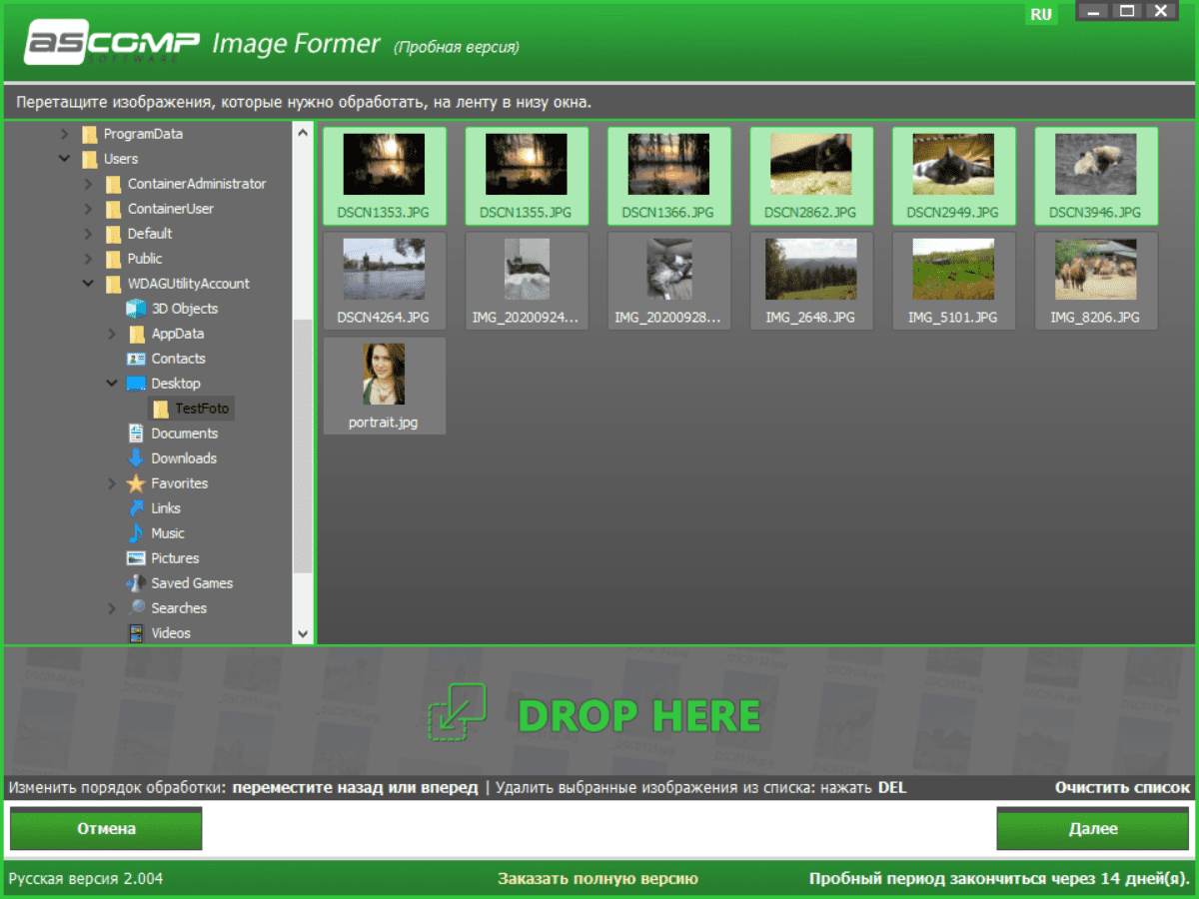Expand the Default folder node
Screen dimensions: 1199x899
(89, 234)
